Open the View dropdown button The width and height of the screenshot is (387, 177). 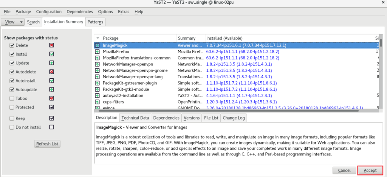coord(12,22)
